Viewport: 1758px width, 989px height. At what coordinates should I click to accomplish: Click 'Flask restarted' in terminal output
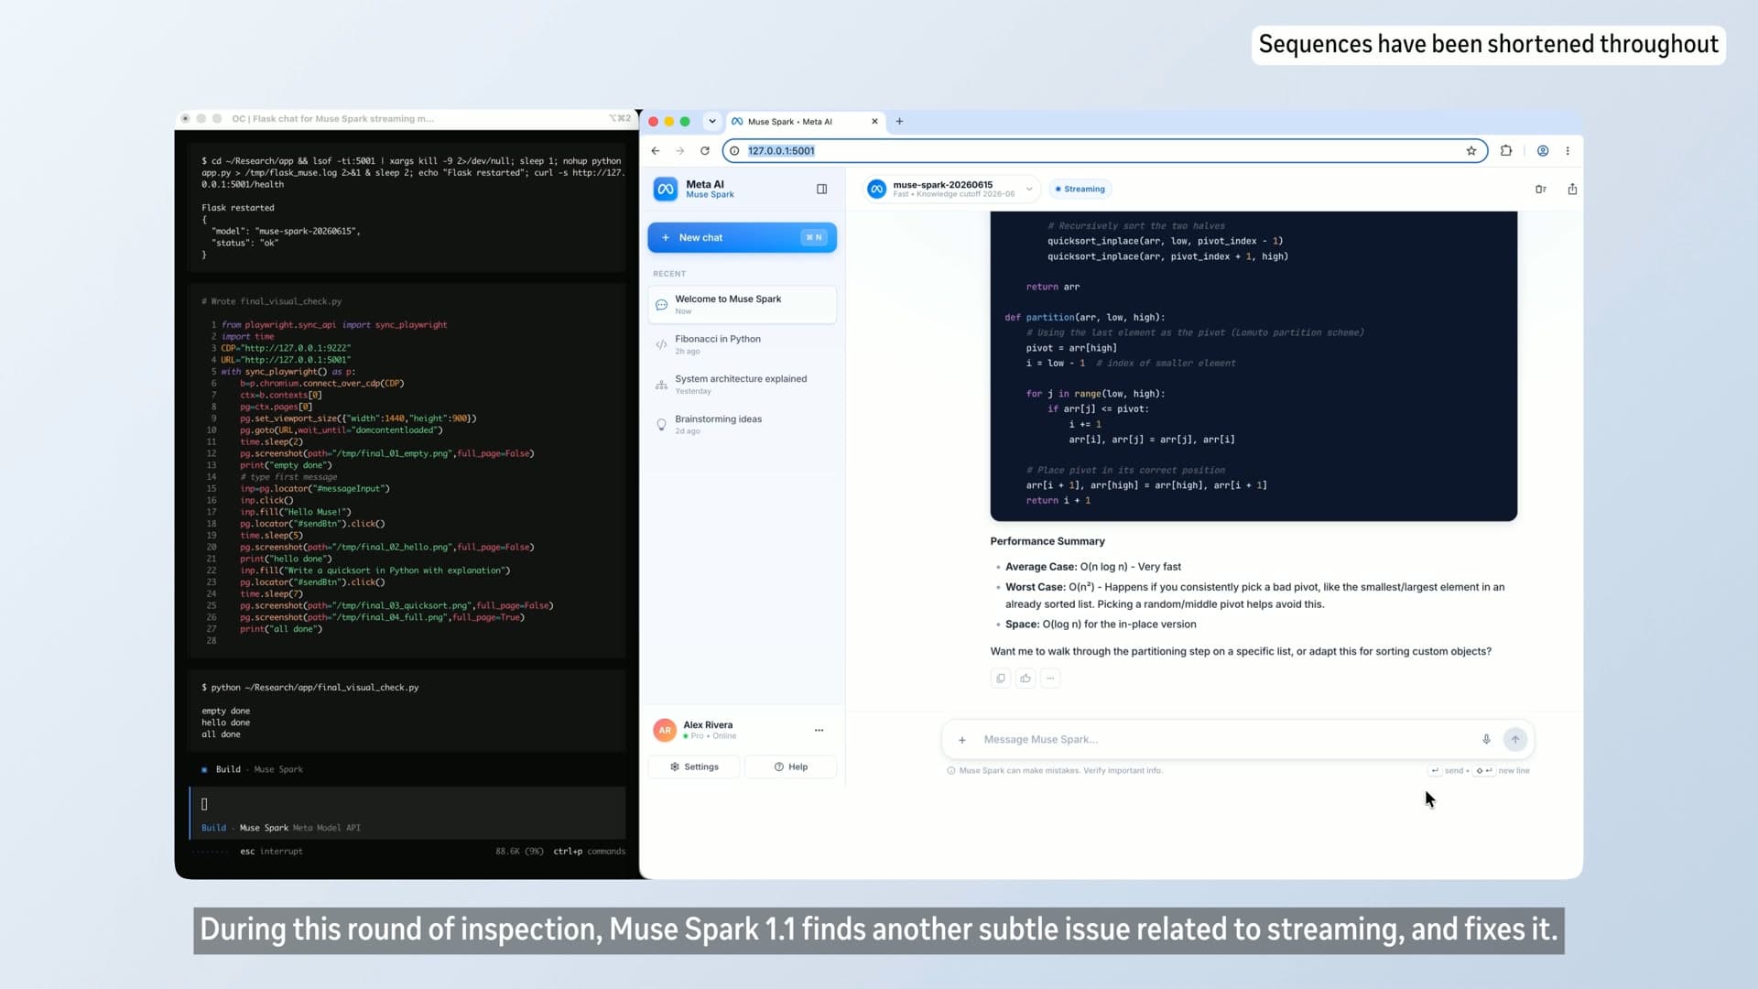(x=238, y=208)
